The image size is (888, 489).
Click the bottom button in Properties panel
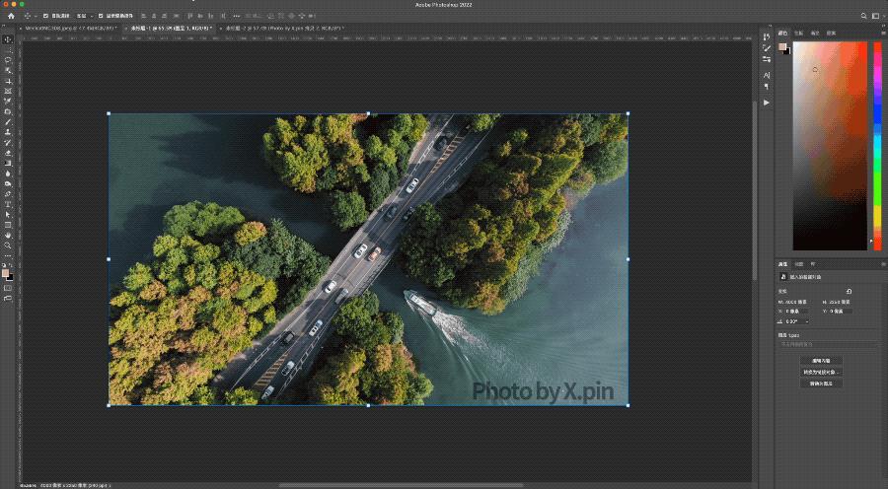(821, 384)
